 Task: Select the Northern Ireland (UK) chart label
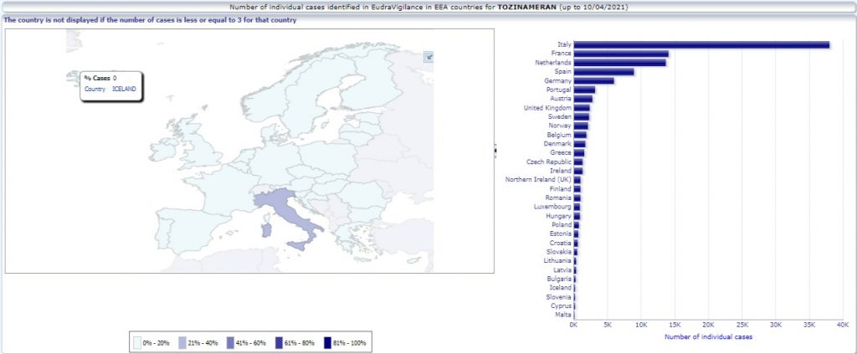(538, 180)
